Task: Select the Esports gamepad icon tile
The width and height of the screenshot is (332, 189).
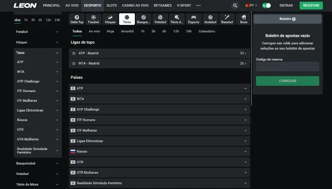Action: [x=193, y=19]
